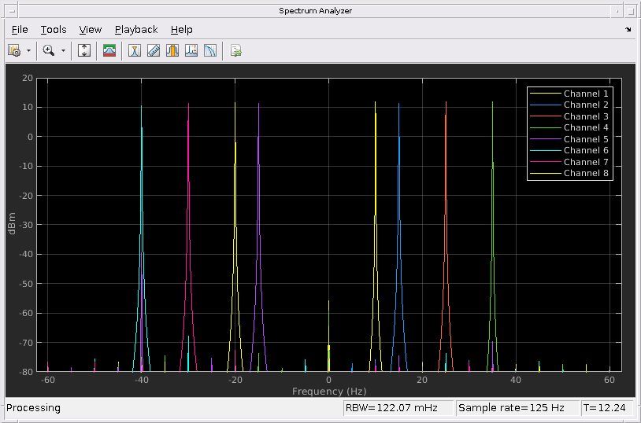Screen dimensions: 641x423
Task: Toggle Channel 2 visibility in legend
Action: (x=586, y=105)
